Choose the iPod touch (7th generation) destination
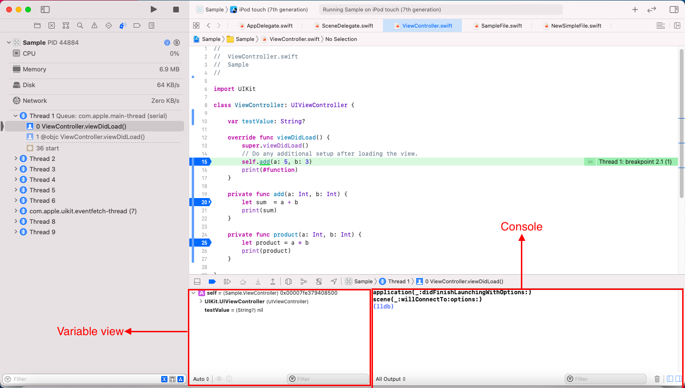 pyautogui.click(x=269, y=10)
